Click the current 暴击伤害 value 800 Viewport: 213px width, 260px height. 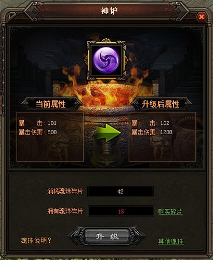coord(52,132)
